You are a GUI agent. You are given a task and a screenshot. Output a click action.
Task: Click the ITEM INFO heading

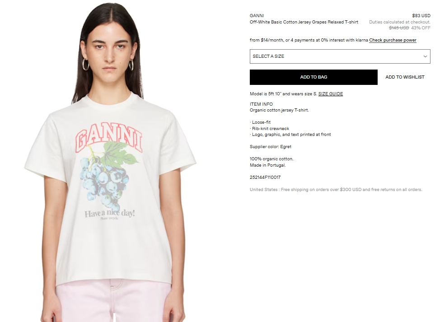[x=261, y=104]
